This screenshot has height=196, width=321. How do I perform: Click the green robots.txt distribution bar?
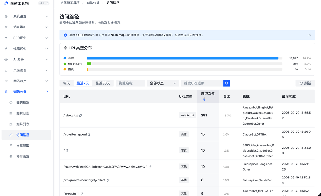pyautogui.click(x=89, y=64)
